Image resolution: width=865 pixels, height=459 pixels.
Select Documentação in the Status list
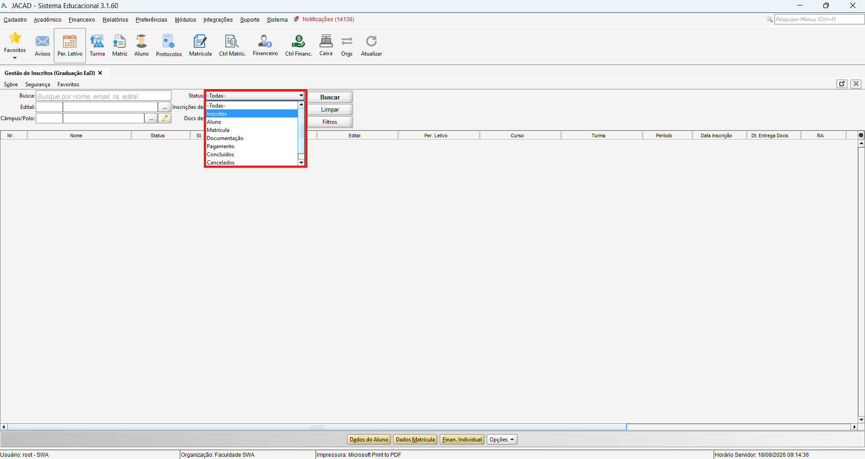tap(252, 138)
